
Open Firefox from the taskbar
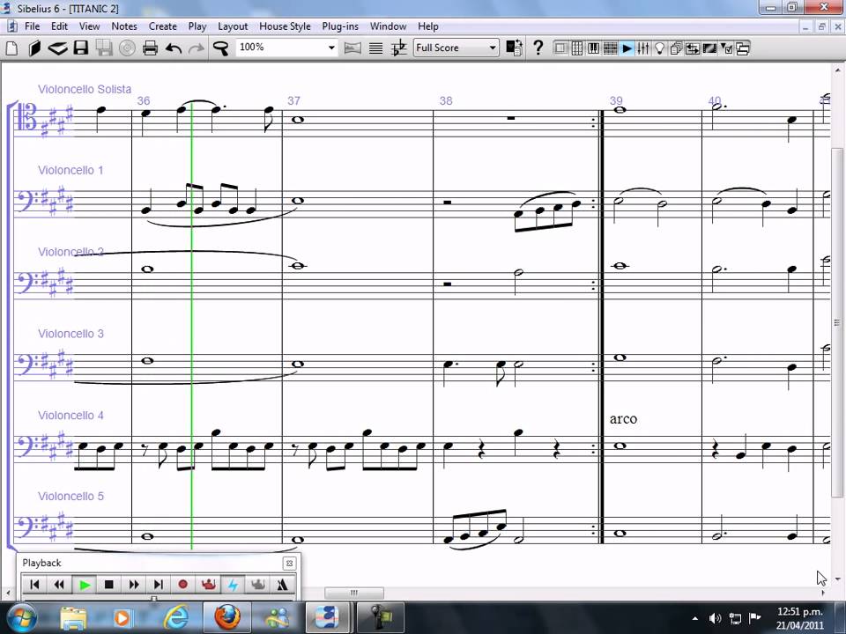[227, 618]
